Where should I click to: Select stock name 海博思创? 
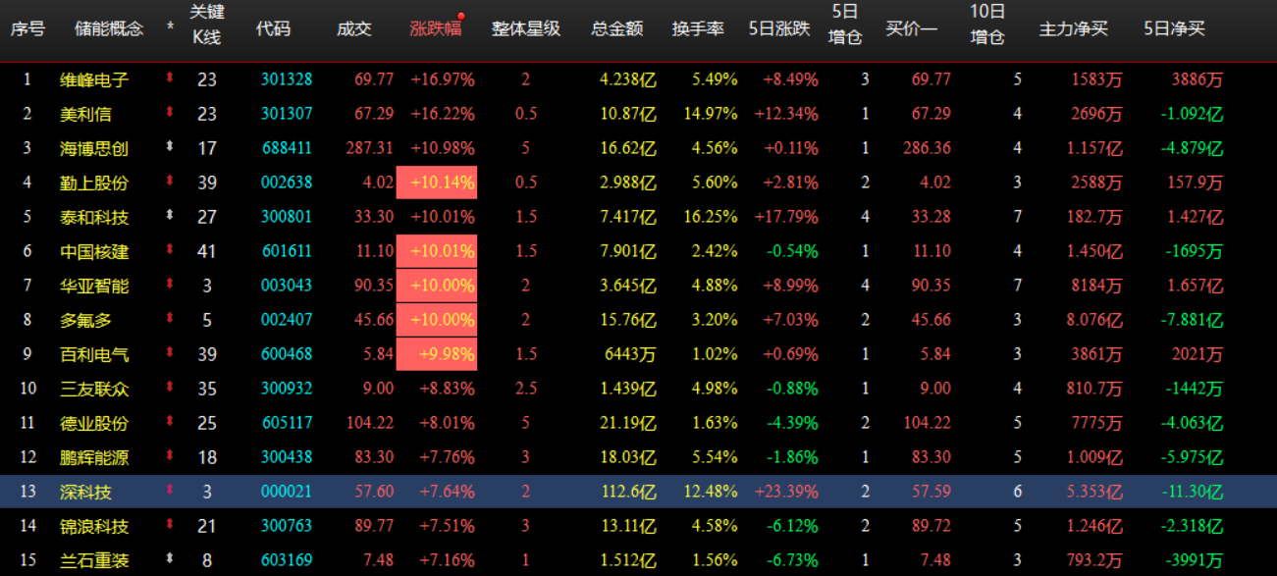point(94,148)
